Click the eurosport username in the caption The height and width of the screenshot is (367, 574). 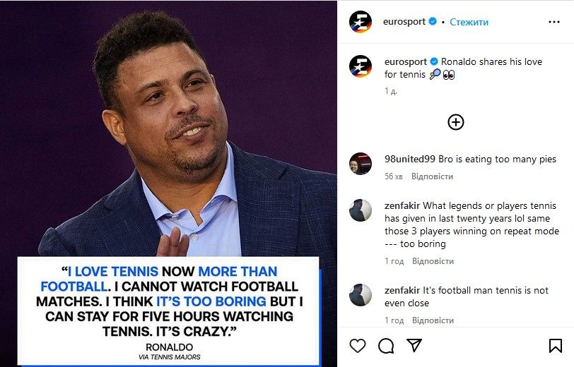pos(404,61)
